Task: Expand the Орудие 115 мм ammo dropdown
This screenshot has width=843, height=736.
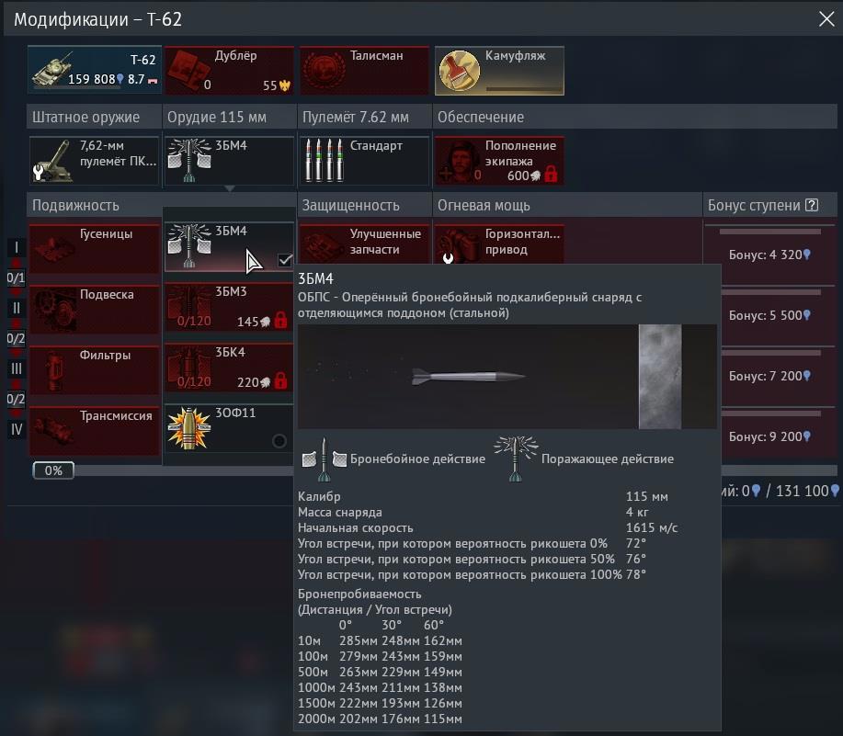Action: point(229,161)
